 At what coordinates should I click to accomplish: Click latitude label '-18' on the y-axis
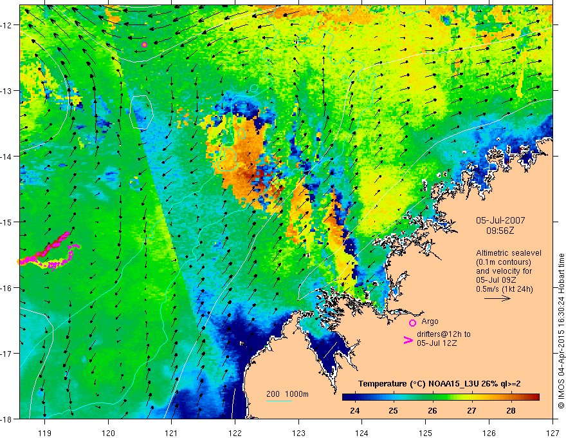6,419
